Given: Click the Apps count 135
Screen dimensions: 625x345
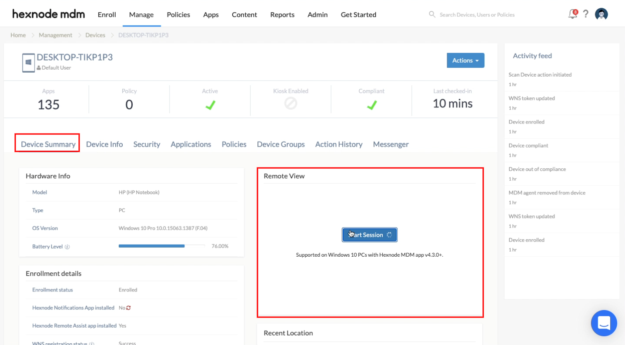Looking at the screenshot, I should click(48, 104).
